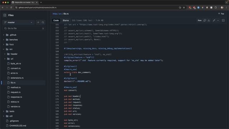Screen dimensions: 229x129
Task: Expand the benches folder
Action: 4,40
